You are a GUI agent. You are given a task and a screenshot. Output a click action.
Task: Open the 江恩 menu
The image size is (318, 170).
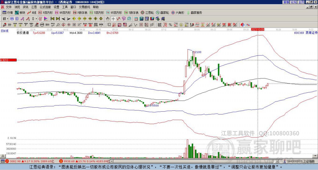tap(34, 7)
